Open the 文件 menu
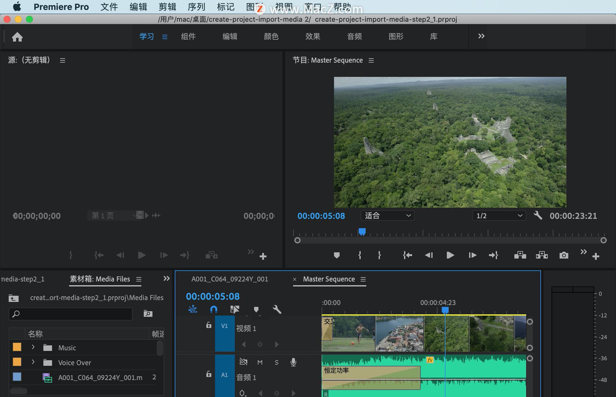The height and width of the screenshot is (397, 616). 109,7
